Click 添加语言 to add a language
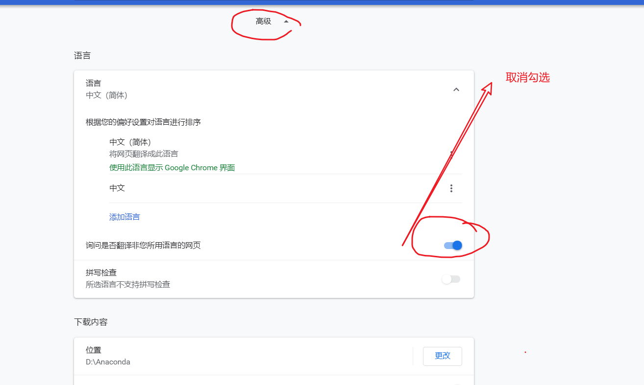Screen dimensions: 644x385 click(124, 217)
